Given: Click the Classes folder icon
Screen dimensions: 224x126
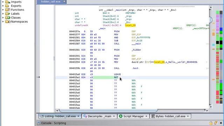Looking at the screenshot, I should 8,17.
